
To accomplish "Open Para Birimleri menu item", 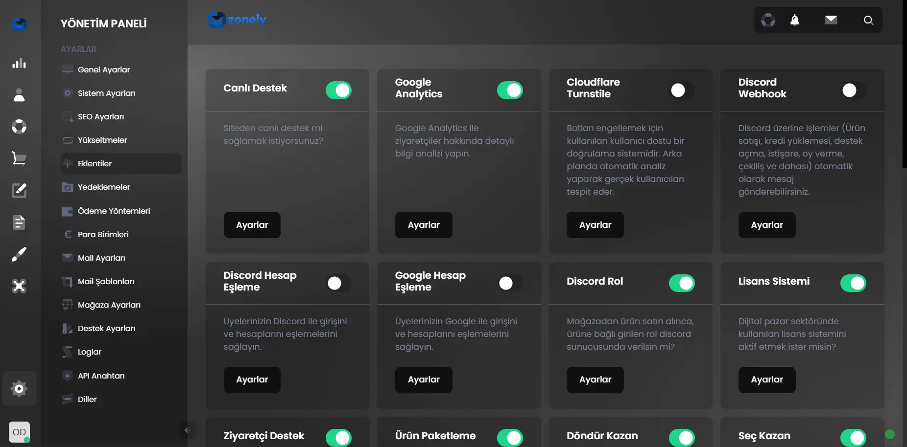I will click(121, 234).
